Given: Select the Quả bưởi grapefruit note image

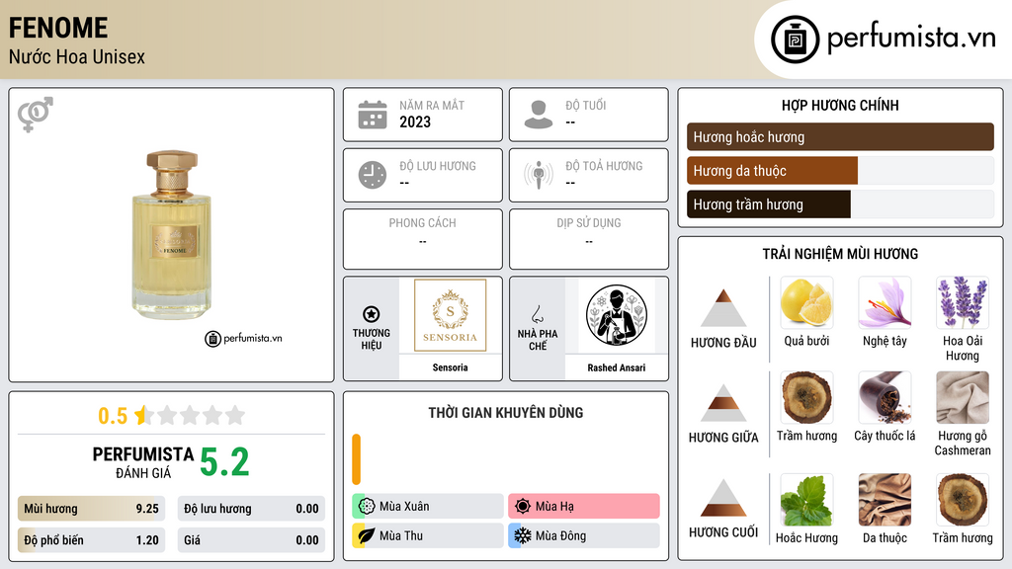Looking at the screenshot, I should [806, 302].
